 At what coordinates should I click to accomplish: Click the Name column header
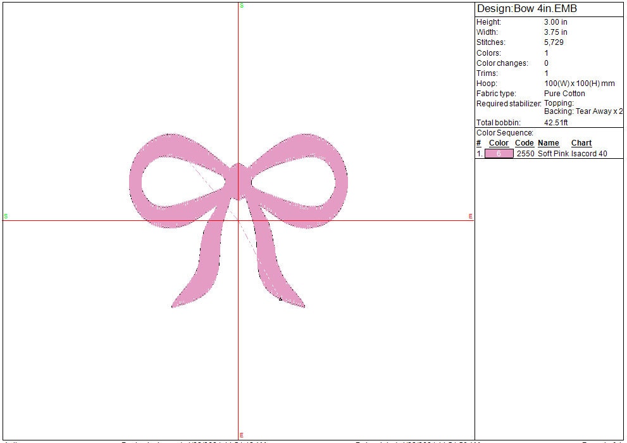[x=549, y=143]
